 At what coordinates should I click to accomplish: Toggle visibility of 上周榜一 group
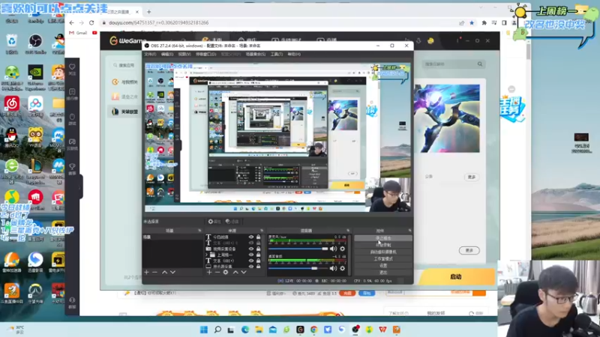coord(251,255)
